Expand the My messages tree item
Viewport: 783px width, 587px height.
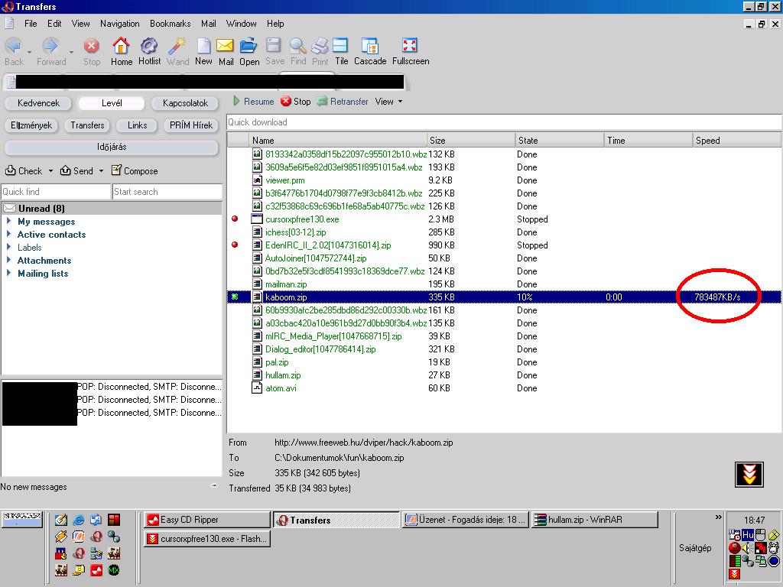(9, 222)
